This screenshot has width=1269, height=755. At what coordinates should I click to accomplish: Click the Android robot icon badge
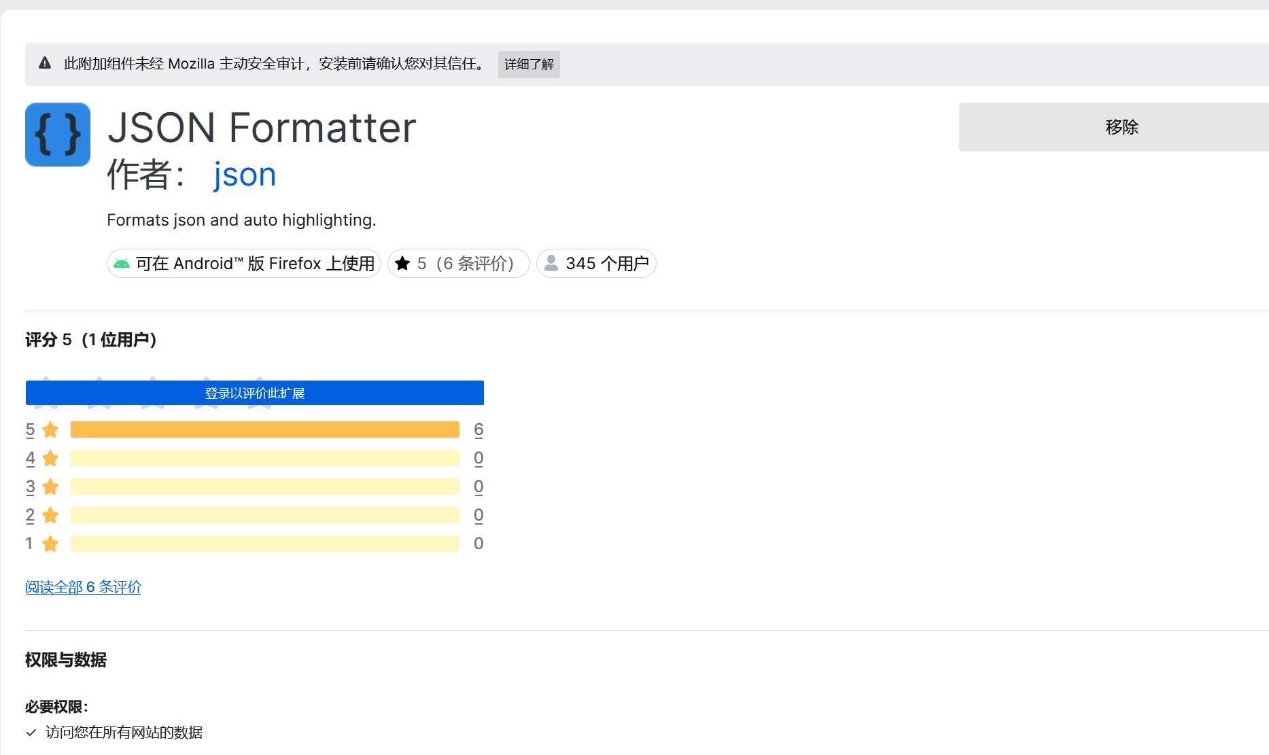[x=122, y=264]
